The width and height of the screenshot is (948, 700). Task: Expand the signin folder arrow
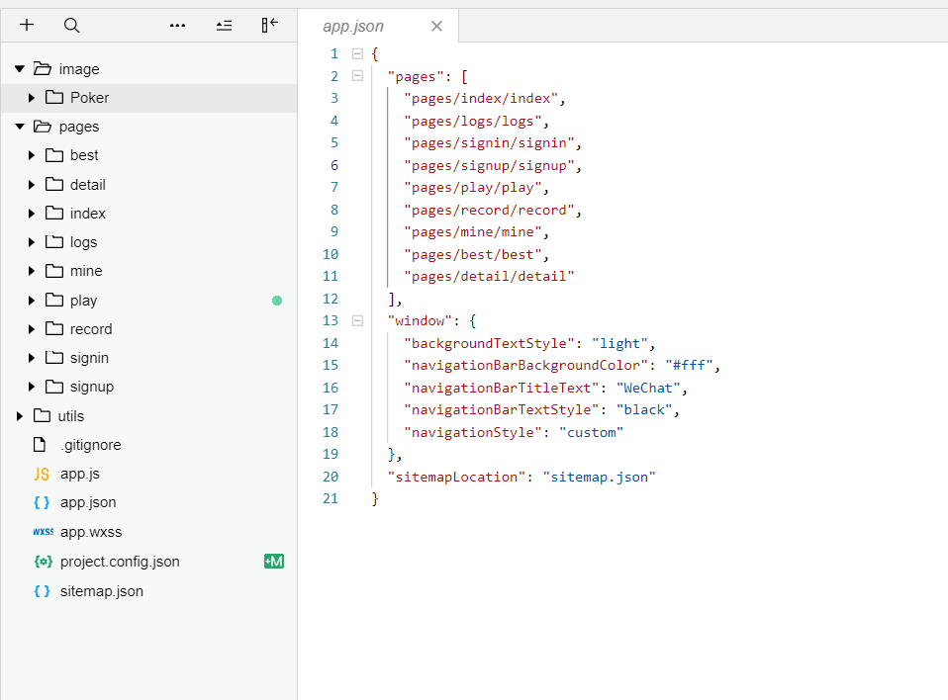pos(32,358)
